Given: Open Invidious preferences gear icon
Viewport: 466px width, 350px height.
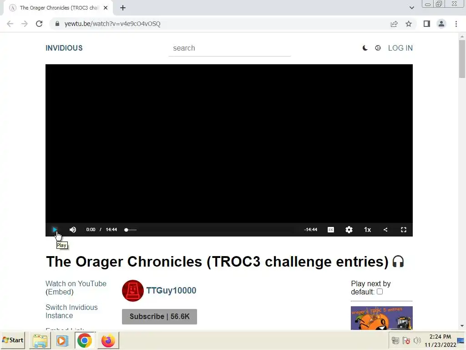Looking at the screenshot, I should click(378, 48).
